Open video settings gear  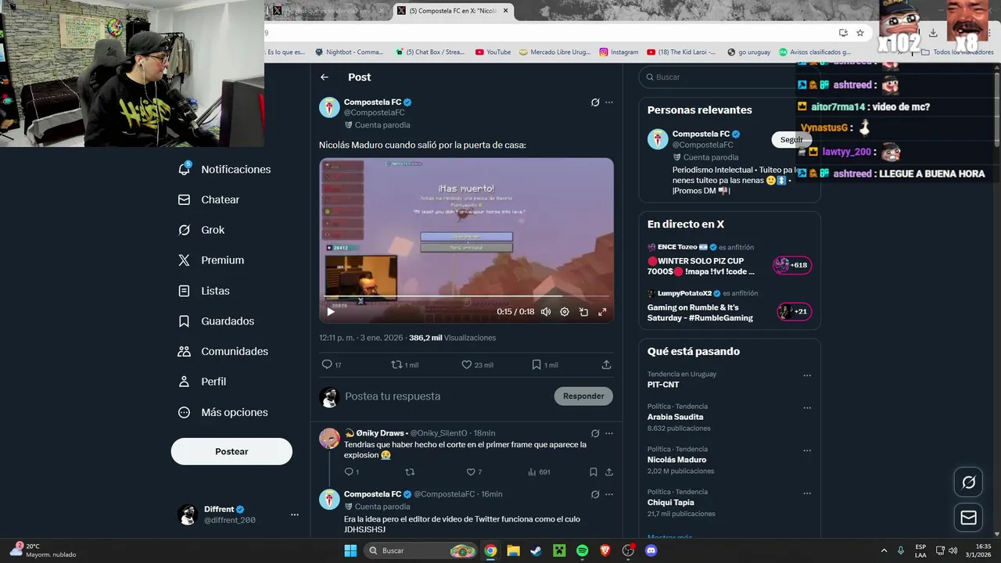click(565, 312)
